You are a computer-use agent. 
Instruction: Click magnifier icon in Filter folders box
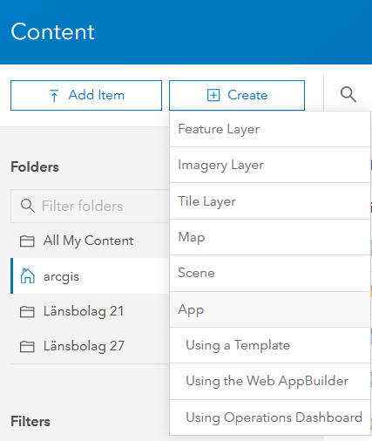coord(28,206)
